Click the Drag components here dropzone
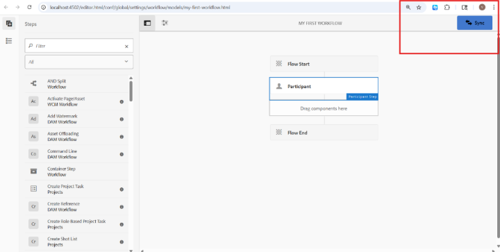This screenshot has width=500, height=252. point(324,108)
